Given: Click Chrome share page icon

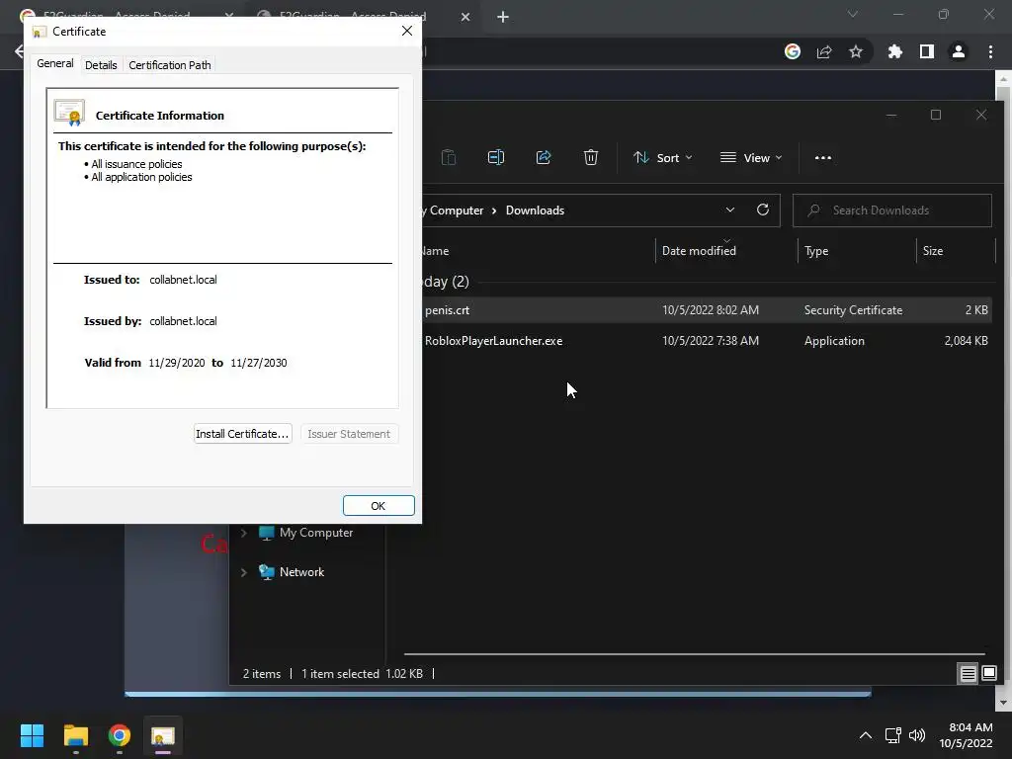Looking at the screenshot, I should click(x=824, y=51).
